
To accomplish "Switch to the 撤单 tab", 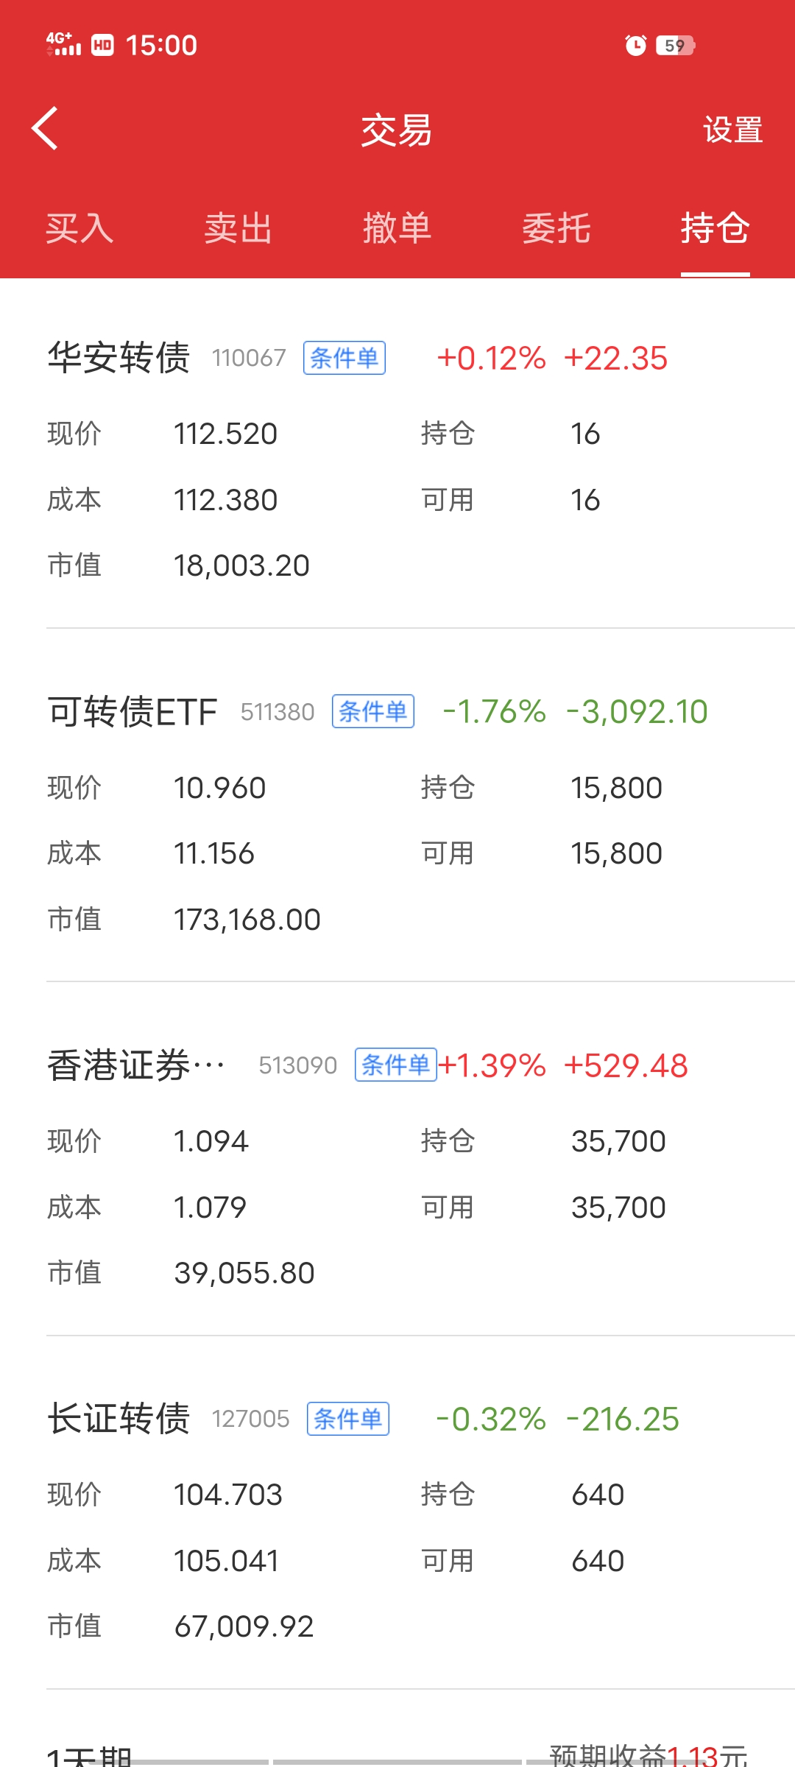I will [x=397, y=228].
